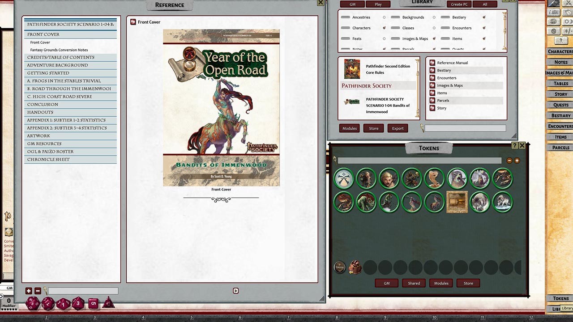Screen dimensions: 573x322
Task: Open the Options gear on the right sidebar
Action: (553, 30)
